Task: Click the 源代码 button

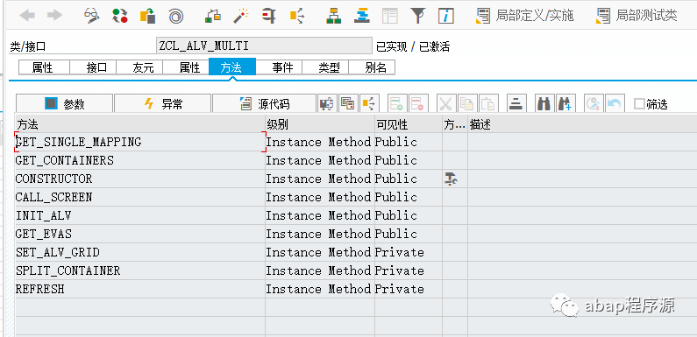Action: point(265,104)
